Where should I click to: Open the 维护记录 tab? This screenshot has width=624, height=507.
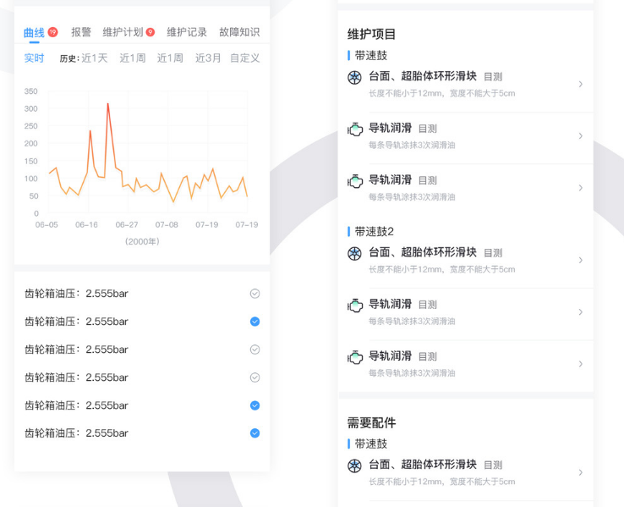click(187, 32)
